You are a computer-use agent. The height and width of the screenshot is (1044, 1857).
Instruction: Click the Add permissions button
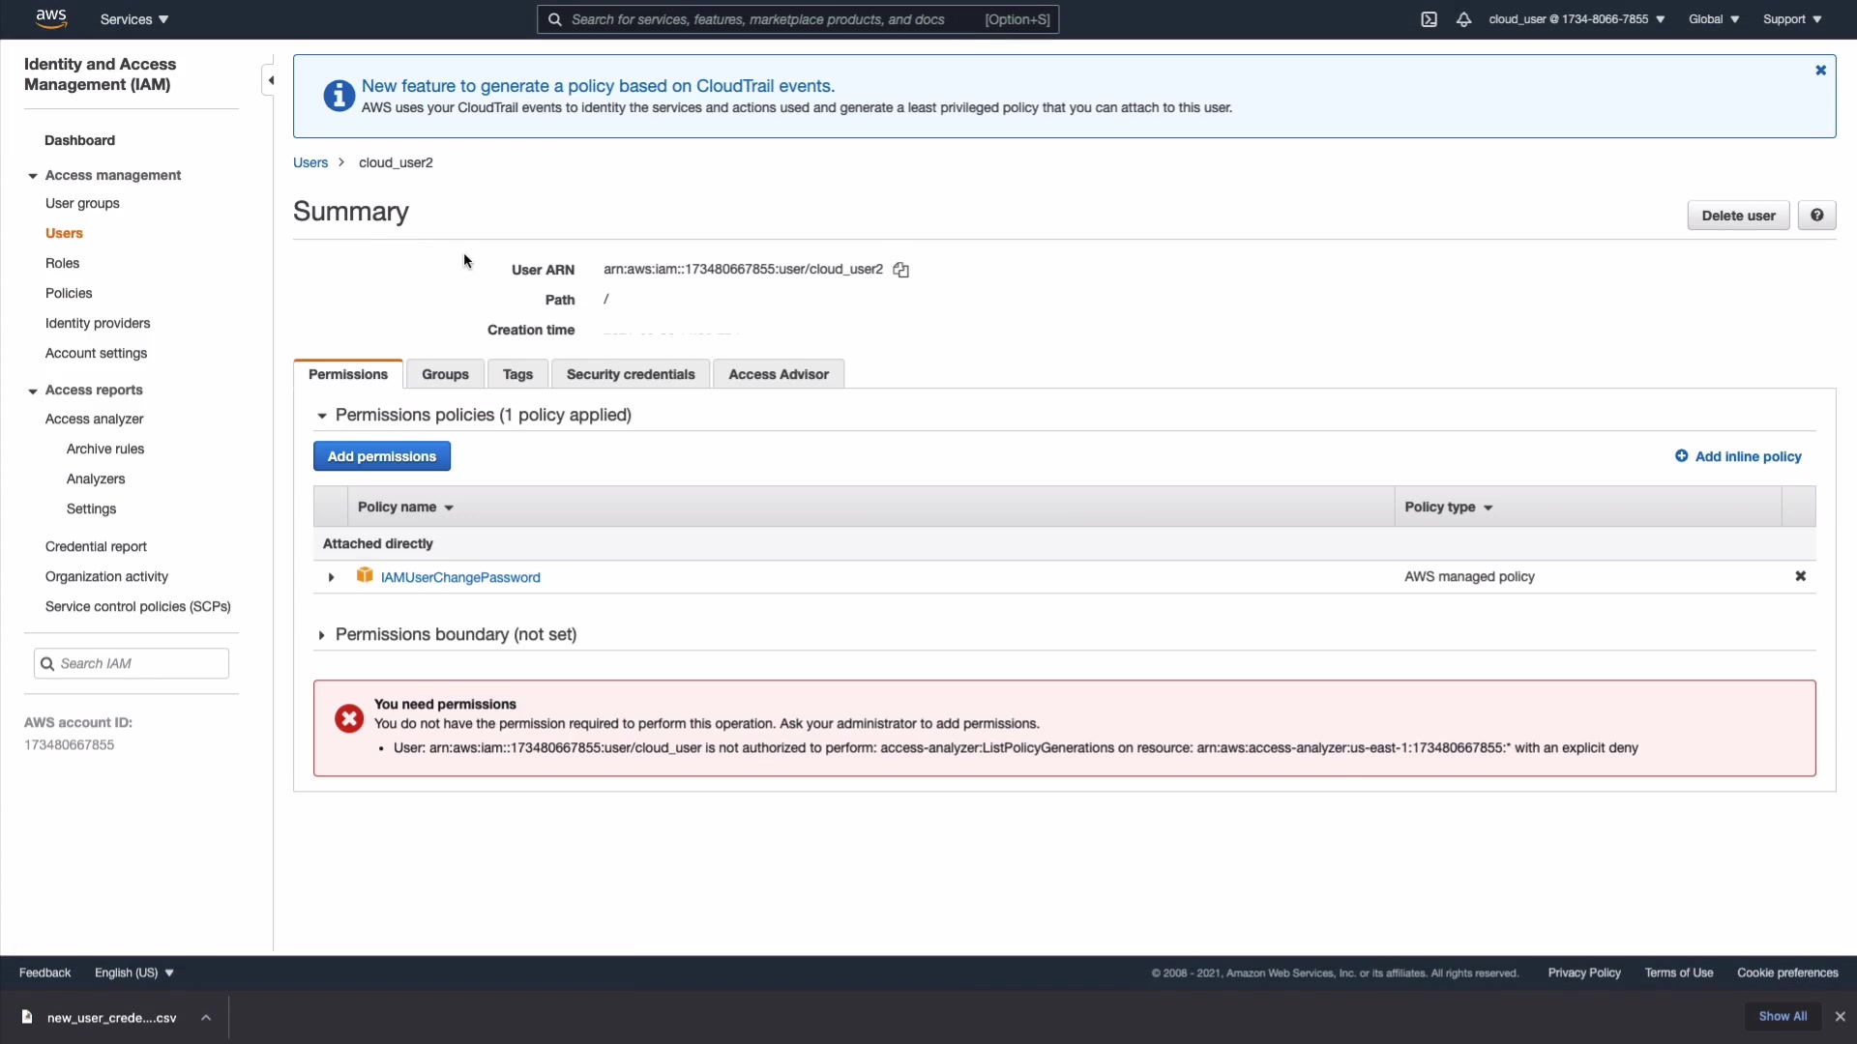pos(381,456)
